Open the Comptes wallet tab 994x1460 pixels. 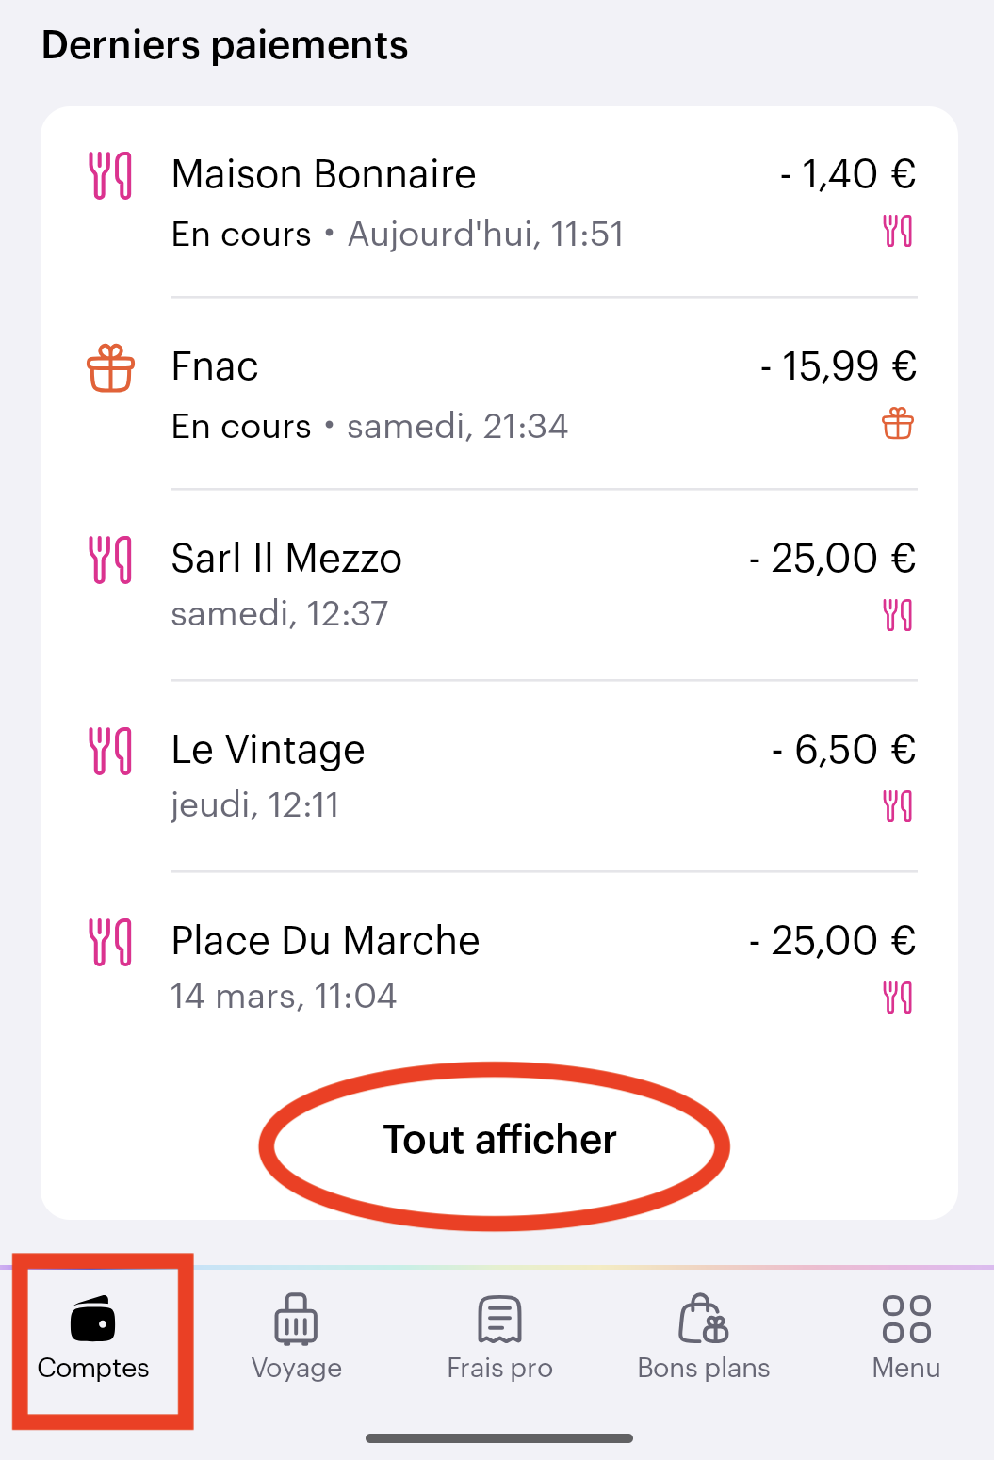click(93, 1338)
